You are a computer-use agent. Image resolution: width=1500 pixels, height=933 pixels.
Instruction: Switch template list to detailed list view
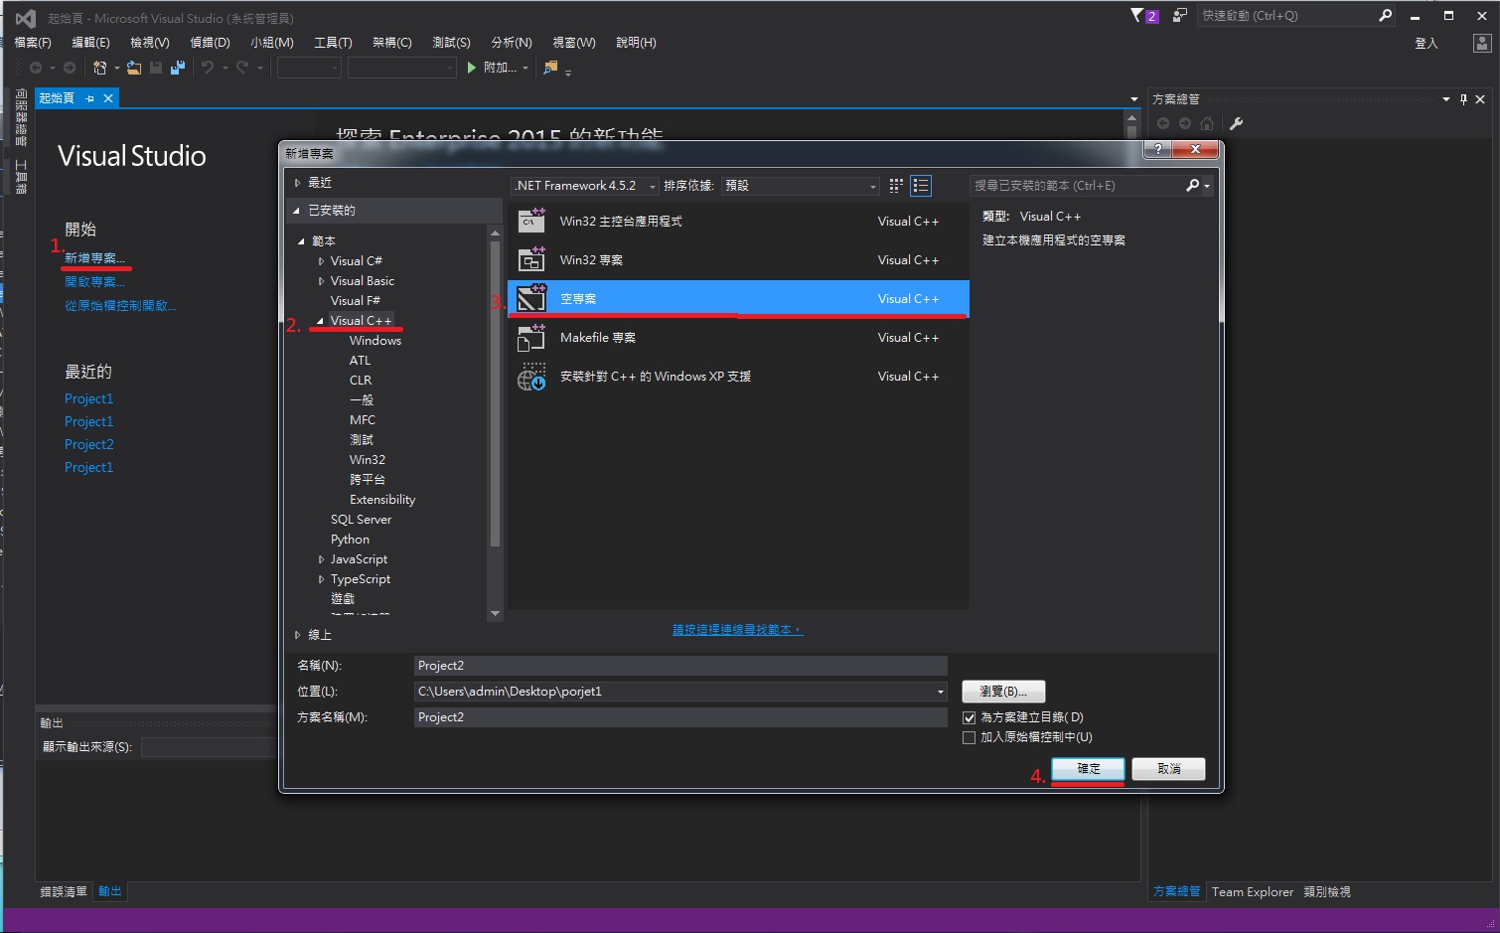click(922, 186)
